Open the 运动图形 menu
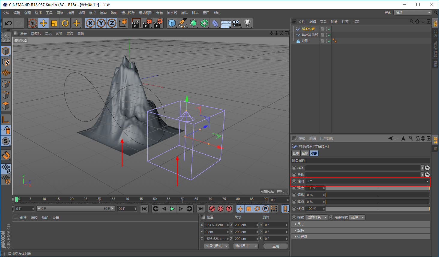Viewport: 439px width, 257px height. click(146, 13)
